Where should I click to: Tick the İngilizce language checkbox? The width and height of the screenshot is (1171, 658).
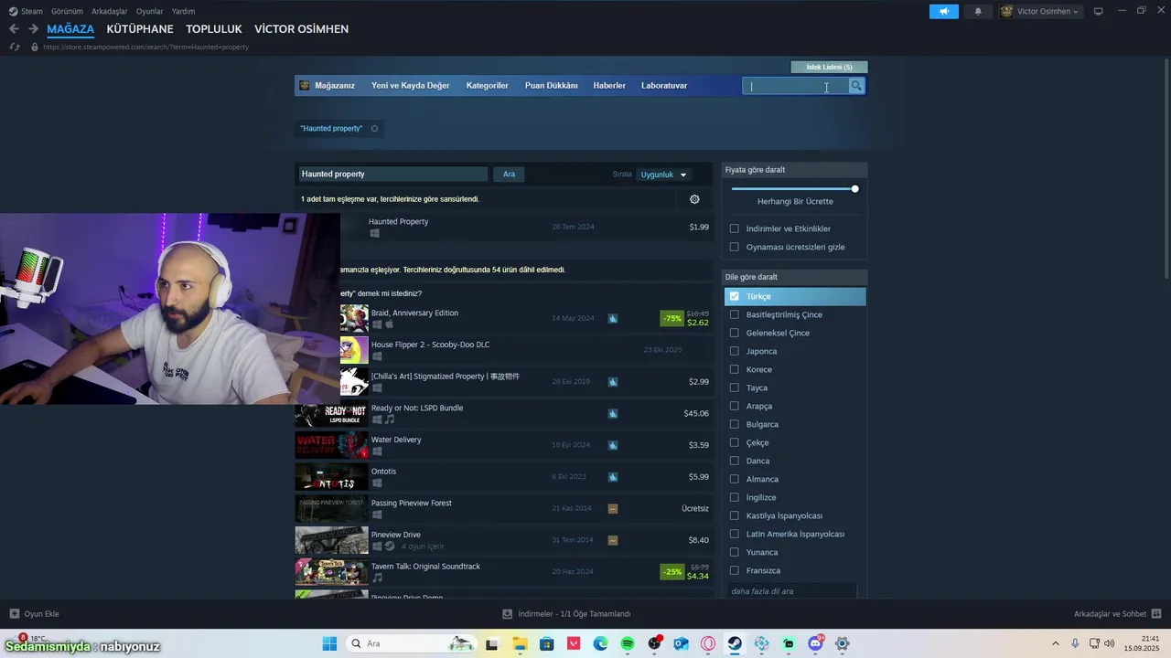click(x=734, y=497)
